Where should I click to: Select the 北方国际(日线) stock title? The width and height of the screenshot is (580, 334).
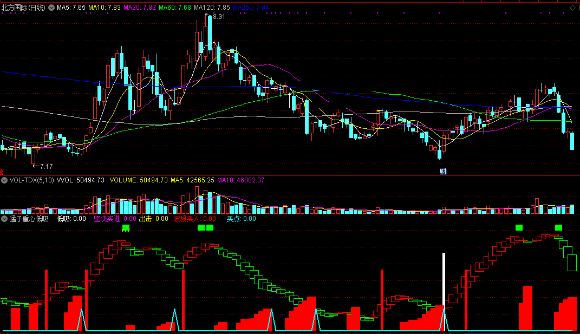point(24,8)
